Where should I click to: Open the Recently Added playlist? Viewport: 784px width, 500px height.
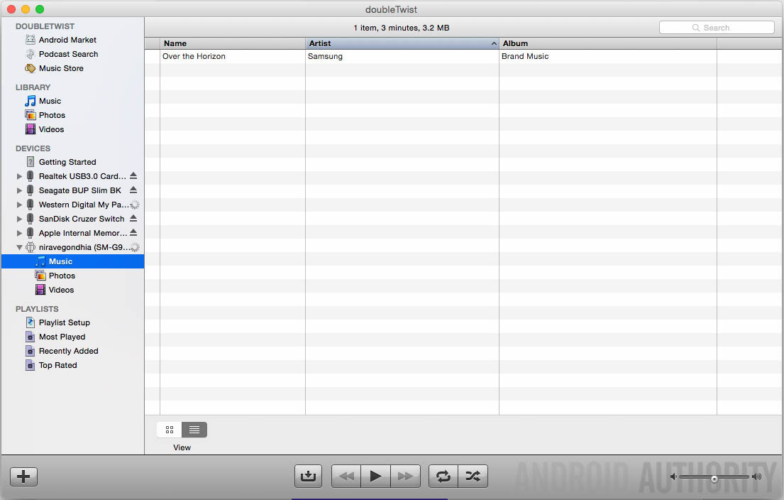coord(69,351)
